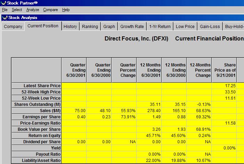244x164 pixels.
Task: Select the shares outstanding value 35.15
Action: click(174, 104)
